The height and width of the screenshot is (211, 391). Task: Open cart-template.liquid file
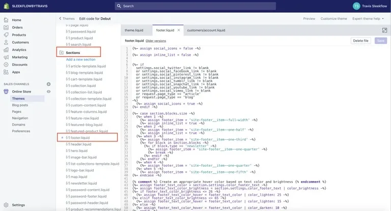point(84,79)
